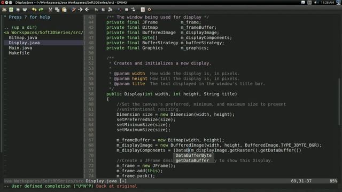Click the Save current file toolbar icon
The image size is (342, 192).
[x=11, y=10]
